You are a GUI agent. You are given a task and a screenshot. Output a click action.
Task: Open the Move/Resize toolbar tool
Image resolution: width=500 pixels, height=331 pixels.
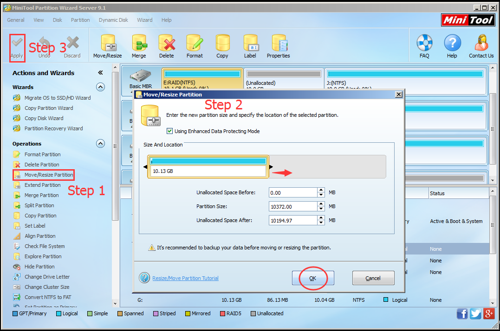(108, 43)
